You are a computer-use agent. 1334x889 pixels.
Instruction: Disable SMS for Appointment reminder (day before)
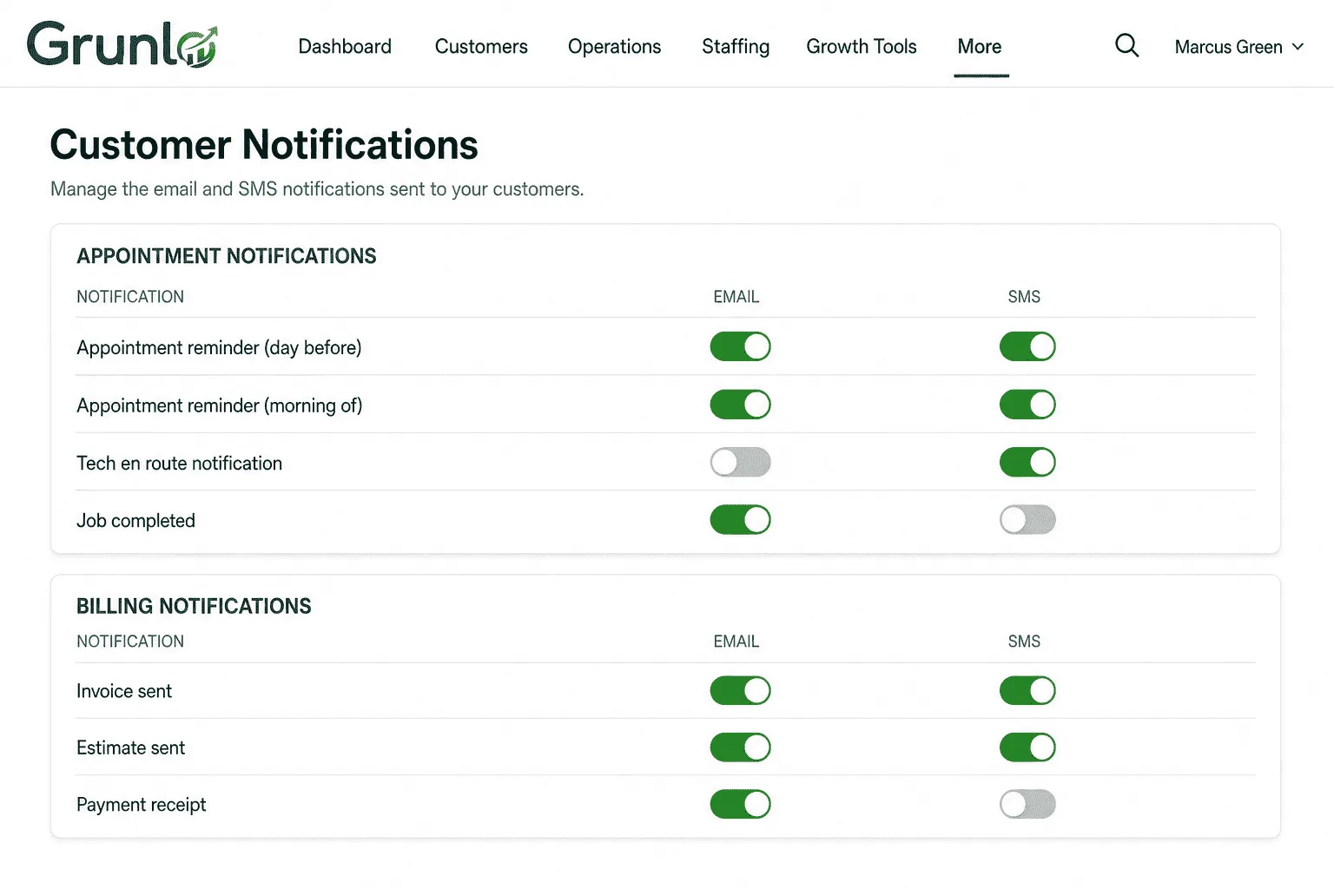1027,346
